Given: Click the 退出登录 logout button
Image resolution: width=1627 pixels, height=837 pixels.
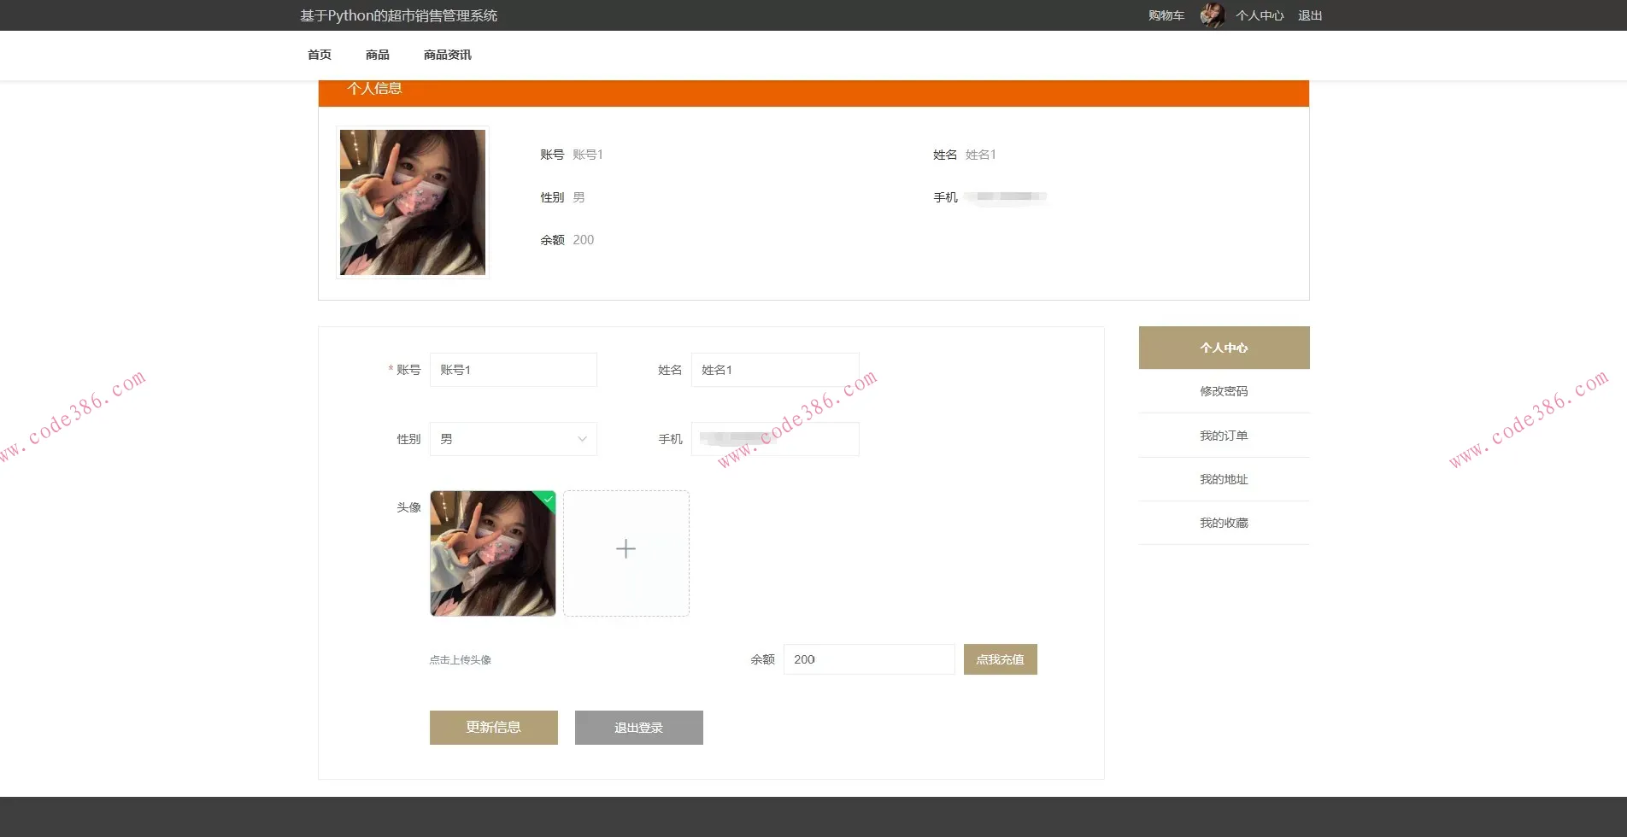Looking at the screenshot, I should pos(638,728).
